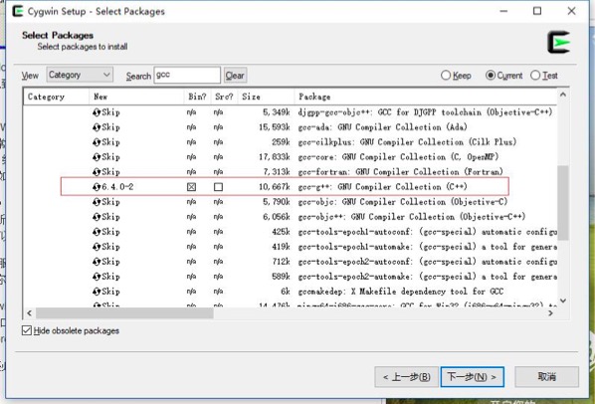
Task: Select the Keep radio button
Action: 446,75
